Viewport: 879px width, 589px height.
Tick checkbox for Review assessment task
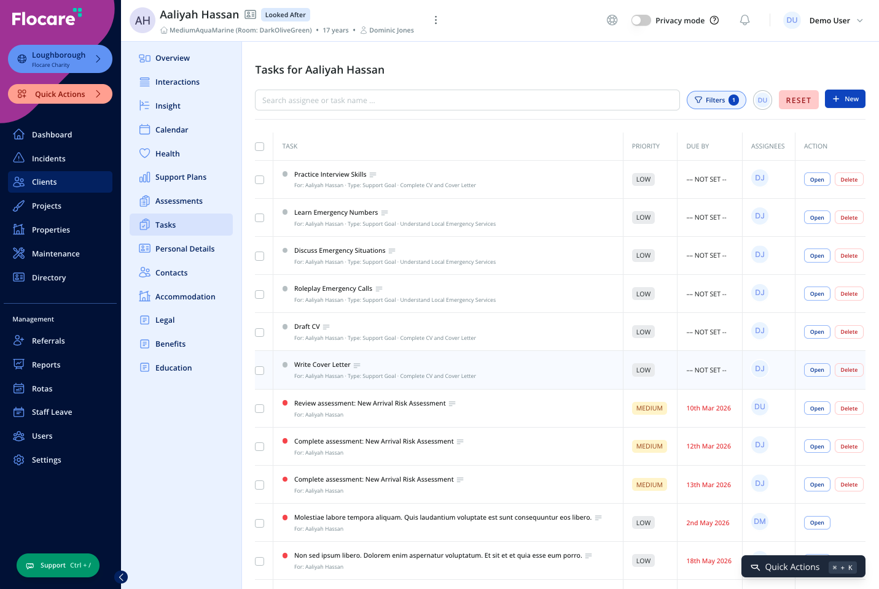[x=259, y=409]
